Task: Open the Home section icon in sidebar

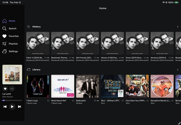Action: tap(4, 21)
